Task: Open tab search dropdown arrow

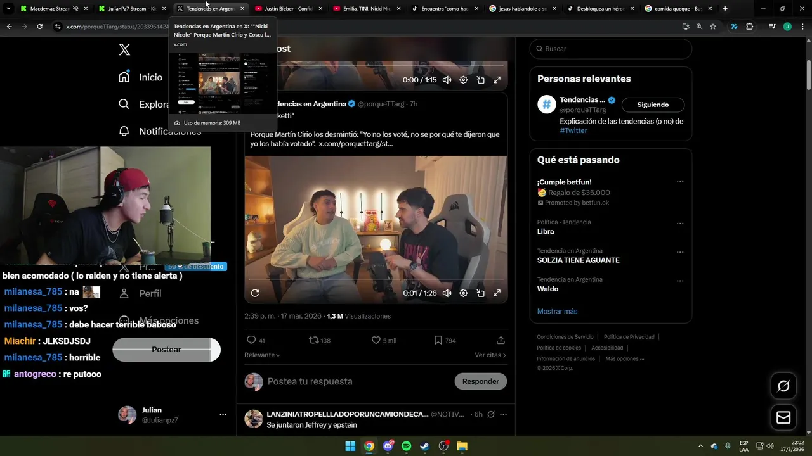Action: point(8,9)
